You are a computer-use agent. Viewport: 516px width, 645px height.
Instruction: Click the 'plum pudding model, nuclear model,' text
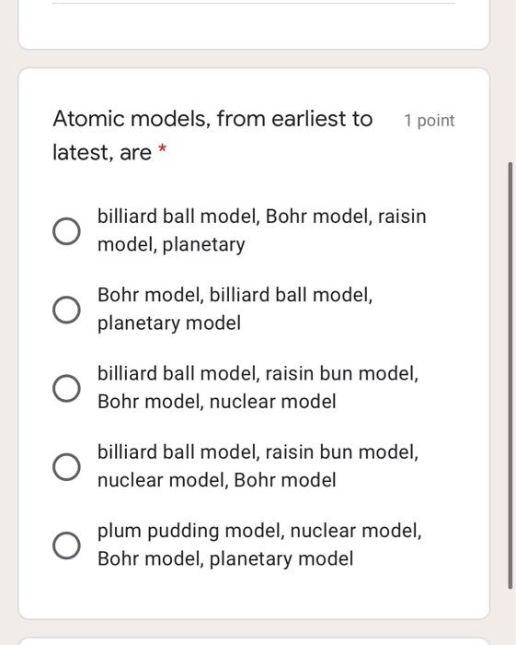pyautogui.click(x=259, y=531)
